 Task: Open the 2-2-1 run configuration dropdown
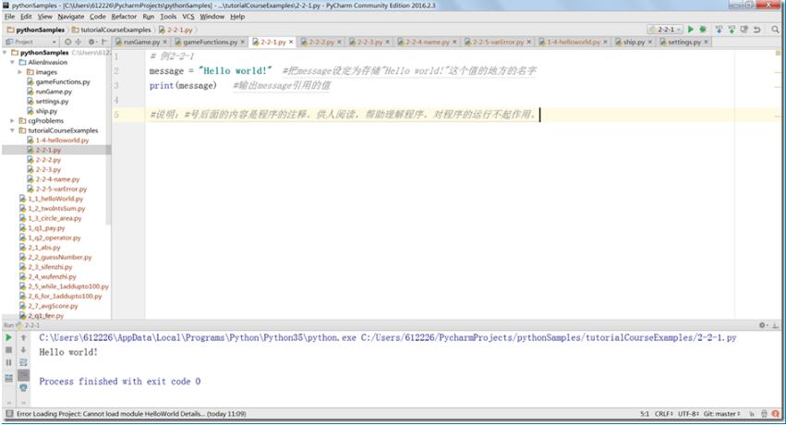665,30
